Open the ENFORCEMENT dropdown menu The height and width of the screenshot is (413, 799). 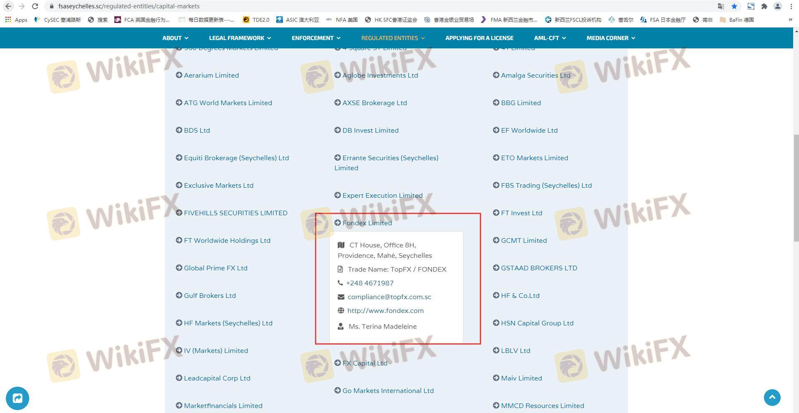click(x=316, y=38)
